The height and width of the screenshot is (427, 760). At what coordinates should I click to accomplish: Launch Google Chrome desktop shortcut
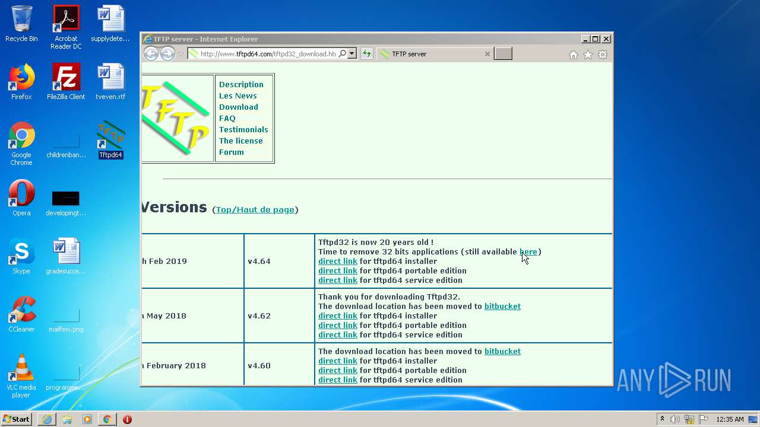click(x=21, y=144)
